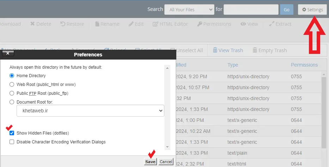Click the Restore toolbar button
The height and width of the screenshot is (167, 329).
(x=72, y=24)
